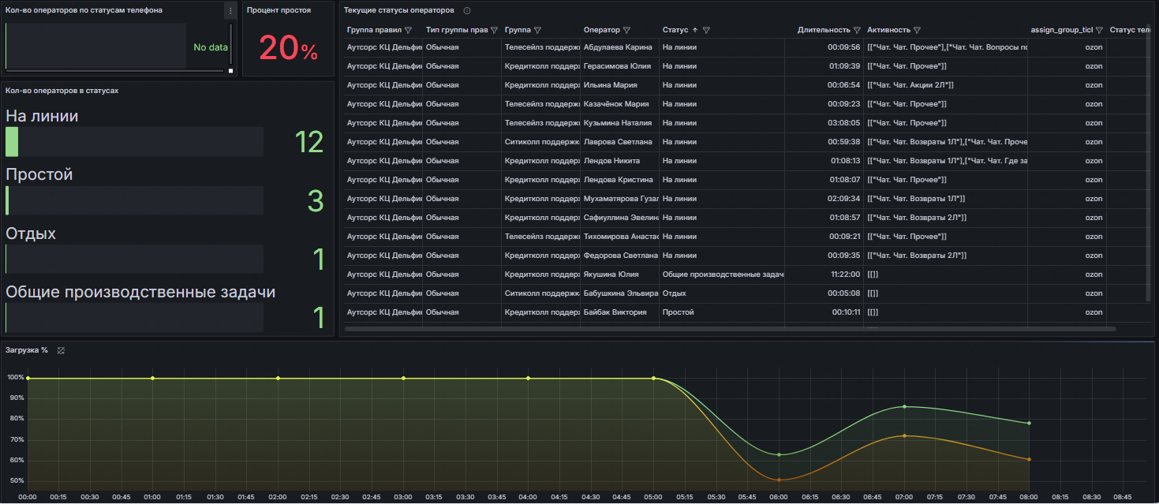The width and height of the screenshot is (1159, 504).
Task: Click the filter icon next to Длительность
Action: click(857, 31)
